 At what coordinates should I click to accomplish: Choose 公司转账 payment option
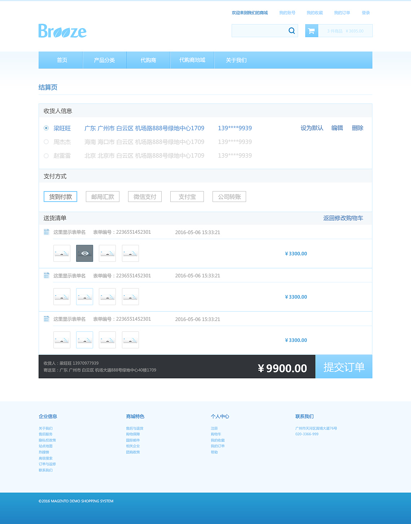pos(229,197)
